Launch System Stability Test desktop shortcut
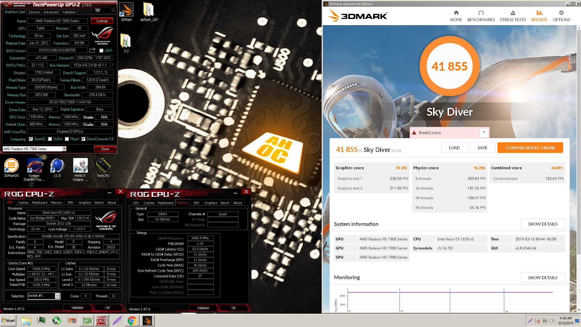Screen dimensions: 581x327 pos(34,170)
